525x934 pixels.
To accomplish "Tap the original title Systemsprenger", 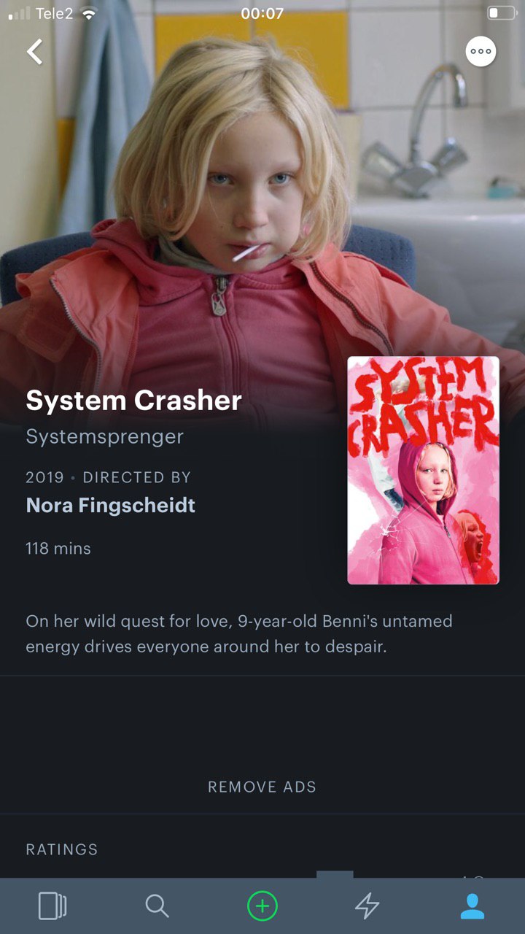I will (104, 437).
